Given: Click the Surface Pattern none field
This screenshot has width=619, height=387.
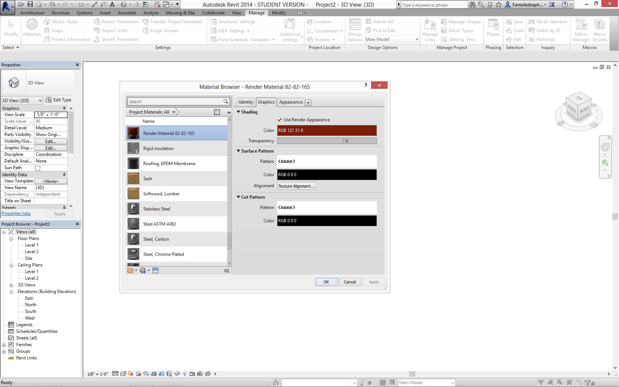Looking at the screenshot, I should coord(327,161).
